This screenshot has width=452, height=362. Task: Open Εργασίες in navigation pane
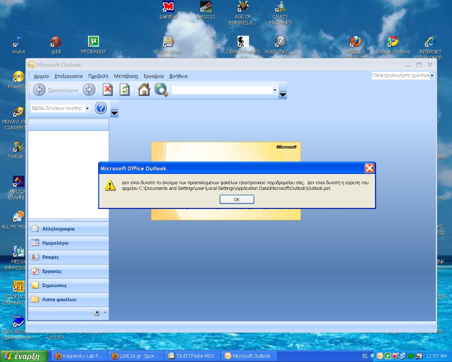pos(69,271)
